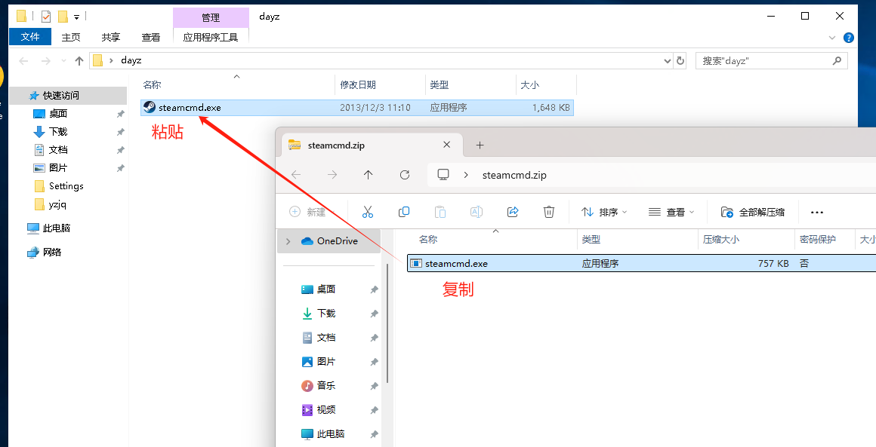The height and width of the screenshot is (447, 876).
Task: Open the Settings folder in dayz sidebar
Action: (x=66, y=186)
